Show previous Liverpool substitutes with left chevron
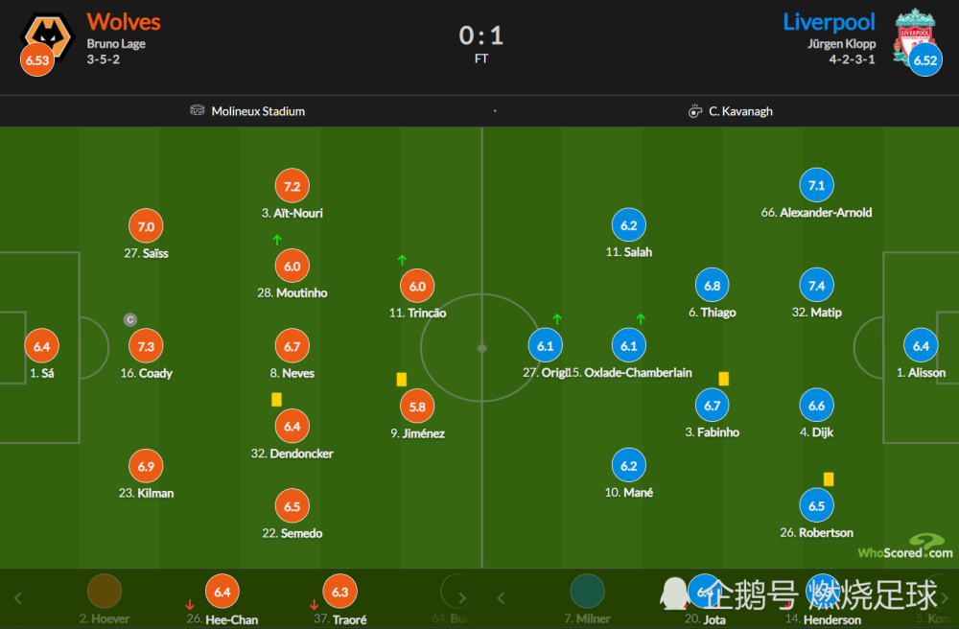Image resolution: width=959 pixels, height=629 pixels. (x=501, y=597)
